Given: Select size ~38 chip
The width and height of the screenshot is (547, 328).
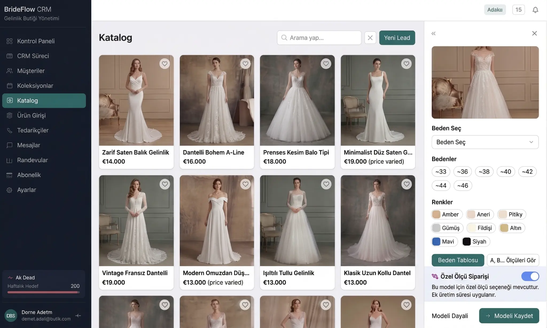Looking at the screenshot, I should pyautogui.click(x=484, y=171).
